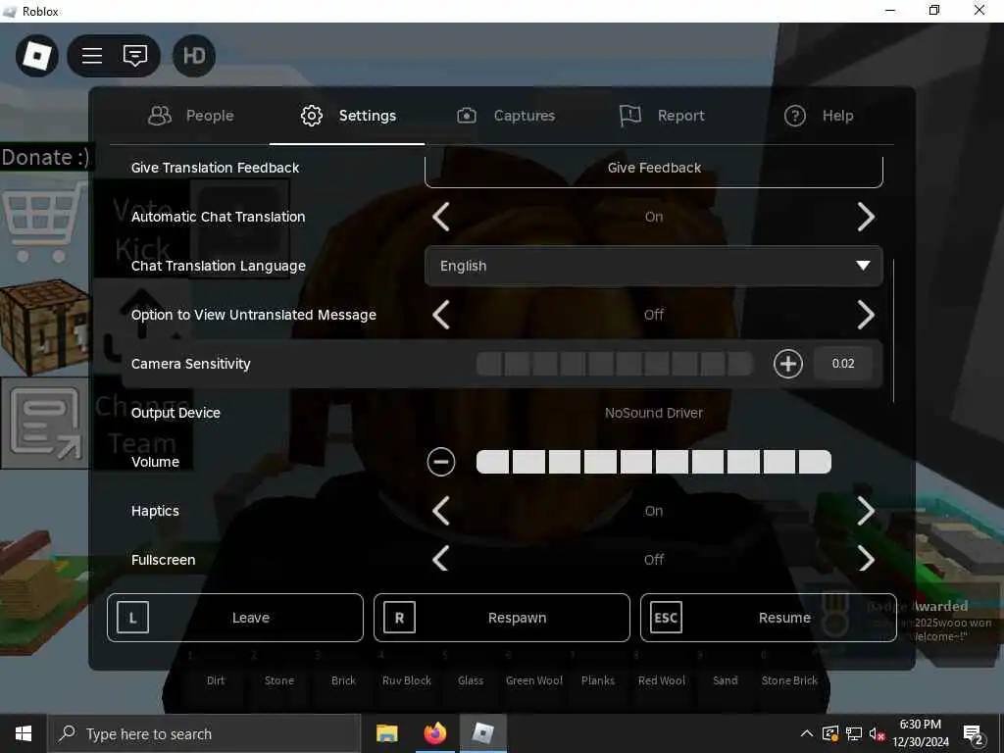Screen dimensions: 1004x753
Task: Click the Camera Sensitivity value field 0.02
Action: (842, 364)
